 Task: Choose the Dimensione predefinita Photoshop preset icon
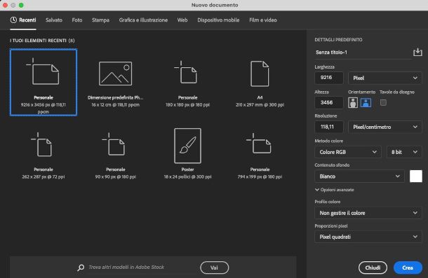(x=116, y=74)
